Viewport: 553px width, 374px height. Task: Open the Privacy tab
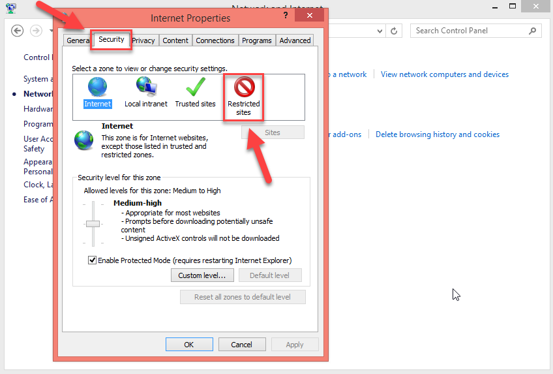coord(143,40)
